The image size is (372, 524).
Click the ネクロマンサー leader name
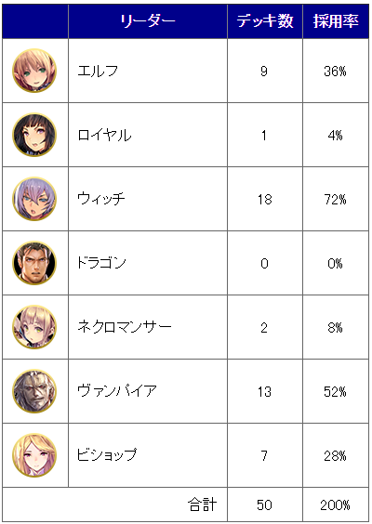[125, 327]
